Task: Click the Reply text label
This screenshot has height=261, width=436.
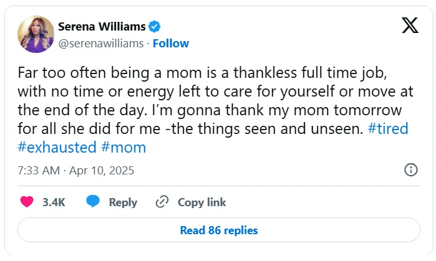Action: click(x=123, y=202)
